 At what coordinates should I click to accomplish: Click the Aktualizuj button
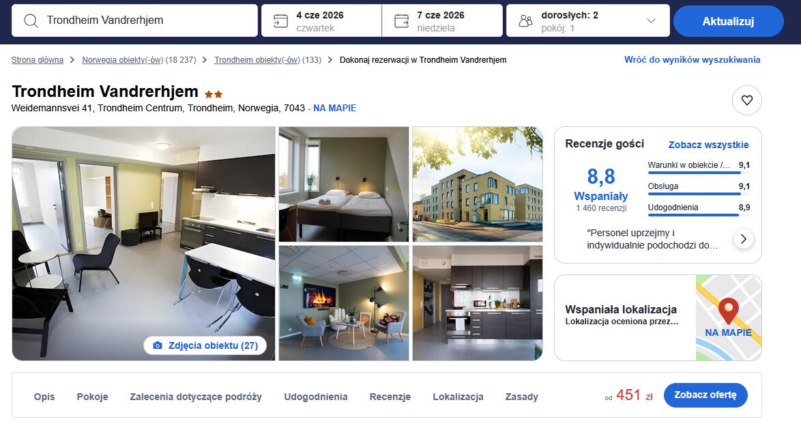click(x=728, y=21)
